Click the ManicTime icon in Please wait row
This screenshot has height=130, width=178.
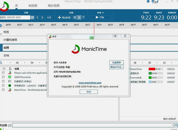(x=10, y=73)
